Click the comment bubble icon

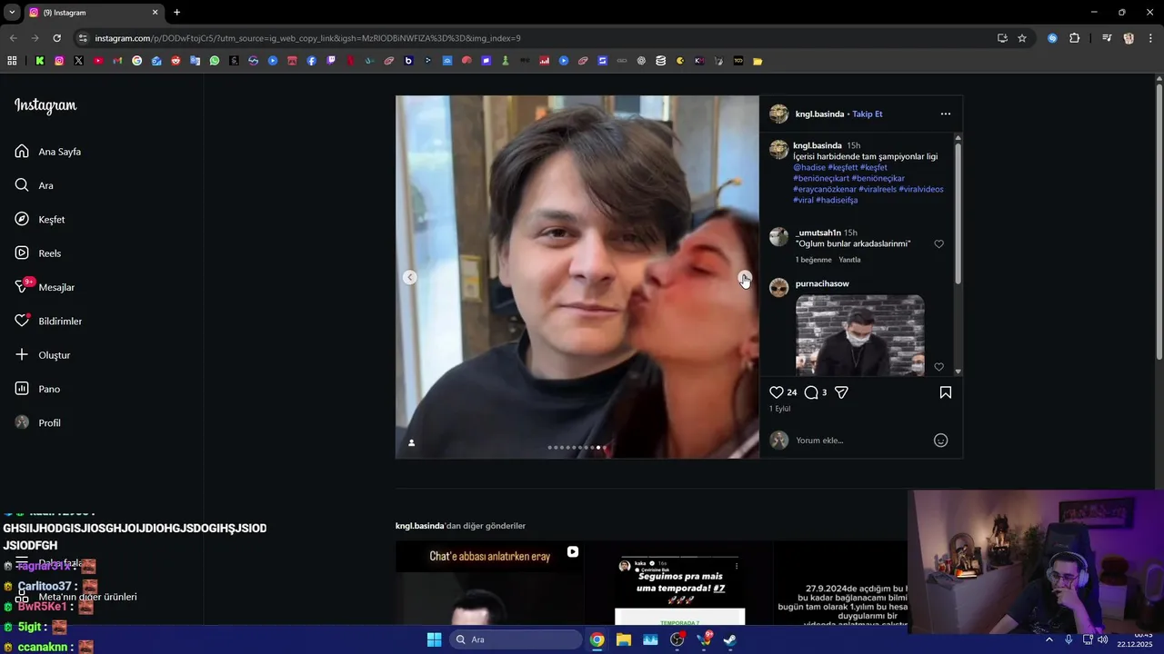pyautogui.click(x=811, y=392)
